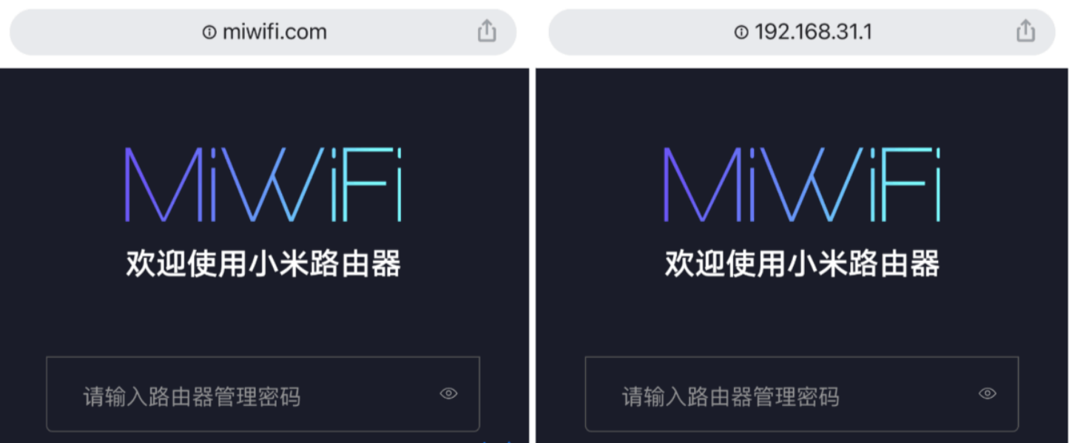Open site info icon before 192.168.31.1
Image resolution: width=1069 pixels, height=443 pixels.
741,32
